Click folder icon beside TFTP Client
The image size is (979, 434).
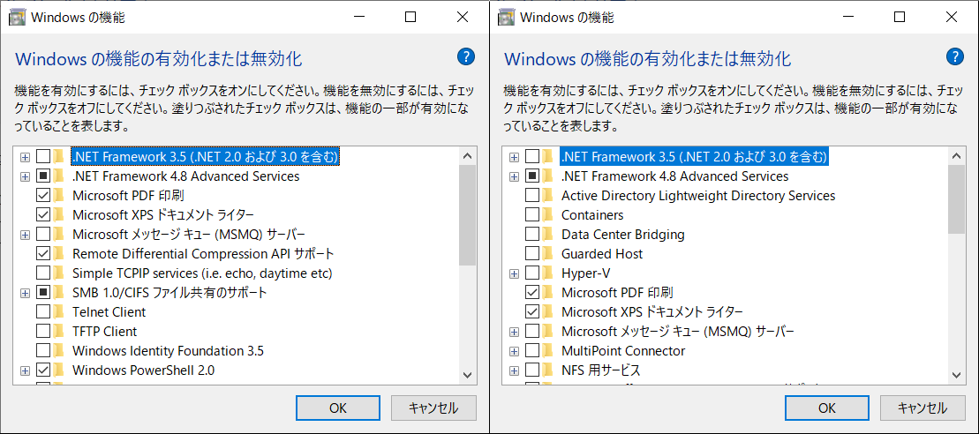click(58, 331)
